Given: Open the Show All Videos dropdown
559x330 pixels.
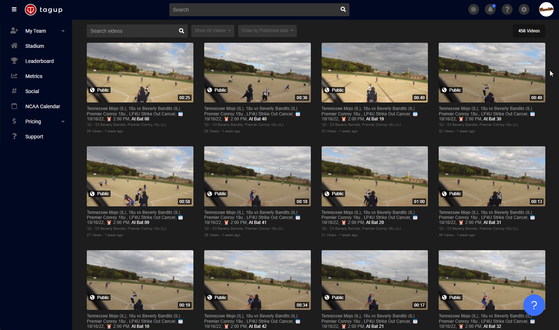Looking at the screenshot, I should (x=213, y=31).
